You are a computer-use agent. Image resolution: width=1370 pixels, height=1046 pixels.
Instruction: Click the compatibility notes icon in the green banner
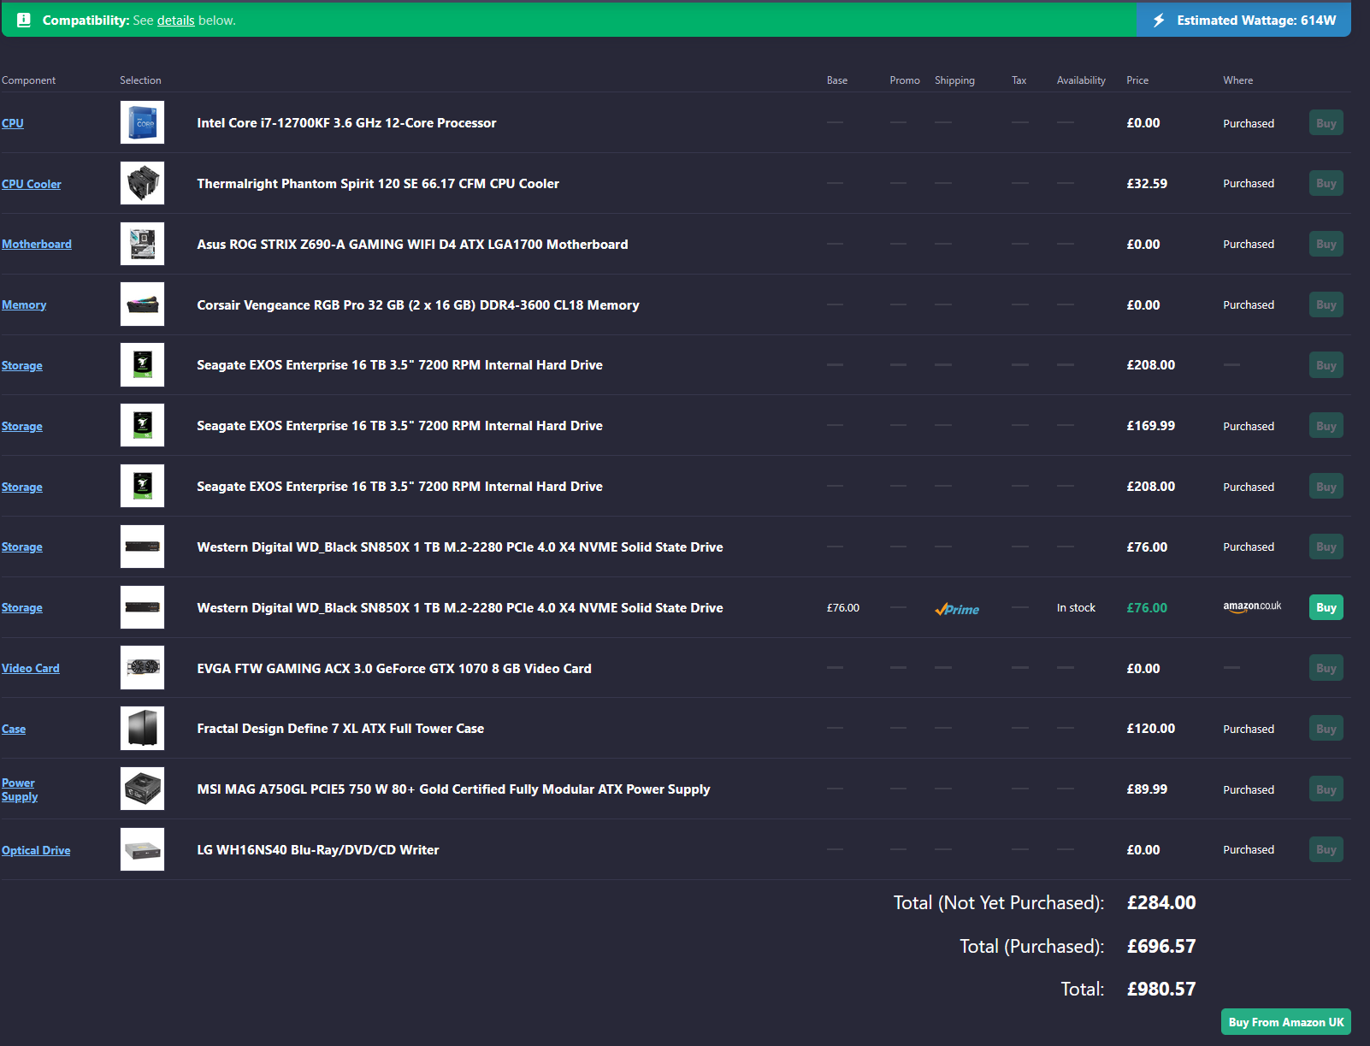coord(24,20)
